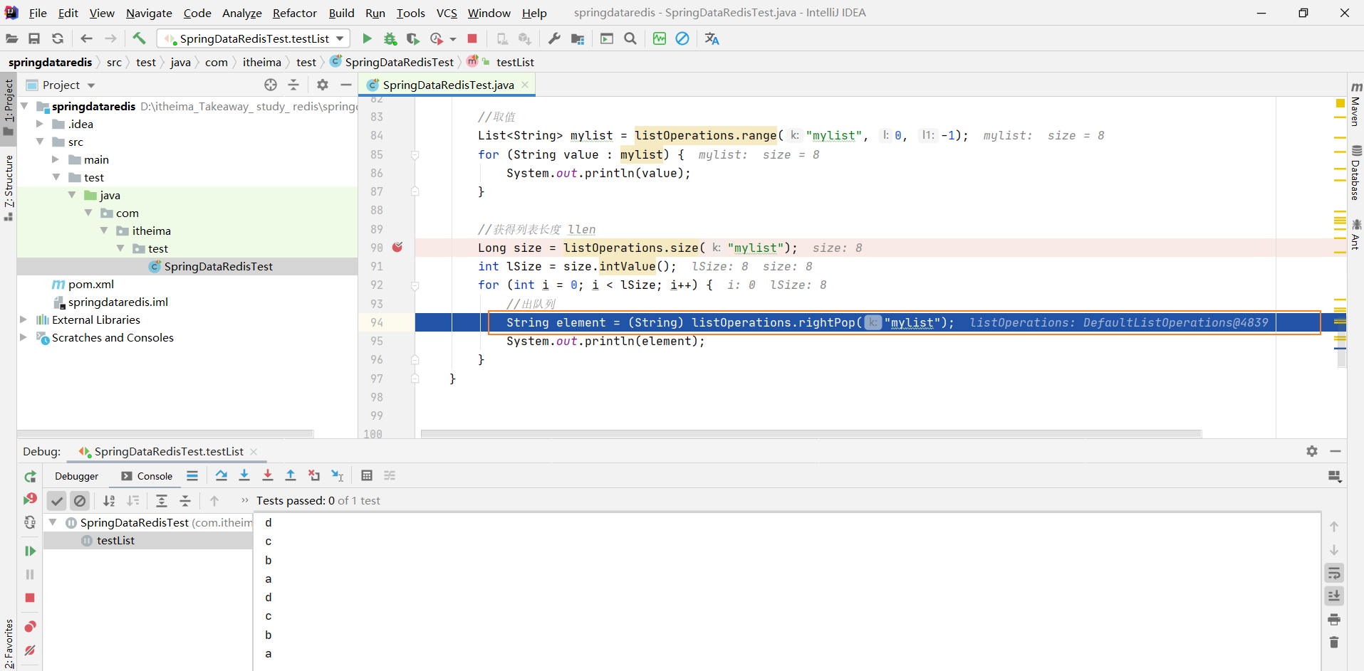Expand the main folder
This screenshot has width=1364, height=671.
(x=56, y=159)
